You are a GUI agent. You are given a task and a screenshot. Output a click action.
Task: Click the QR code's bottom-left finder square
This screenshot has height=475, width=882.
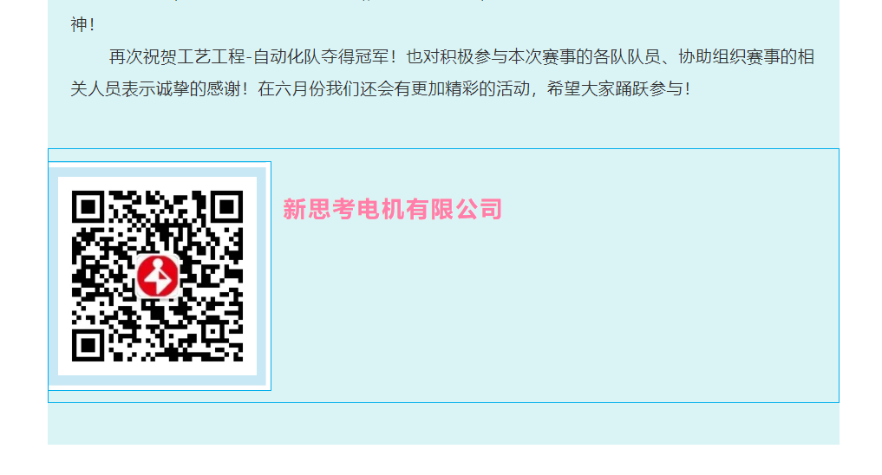pos(88,345)
